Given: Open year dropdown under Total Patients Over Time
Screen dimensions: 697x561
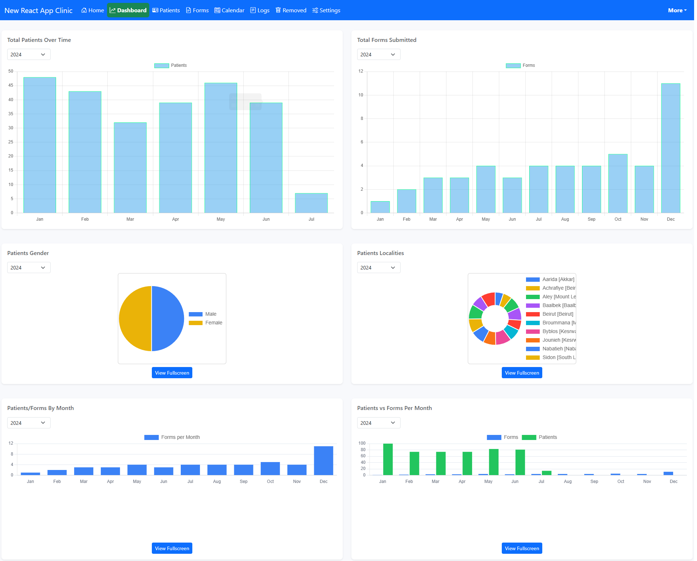Looking at the screenshot, I should 29,55.
